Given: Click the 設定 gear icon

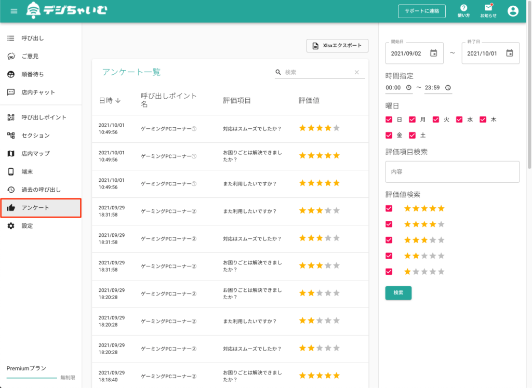Looking at the screenshot, I should tap(11, 226).
